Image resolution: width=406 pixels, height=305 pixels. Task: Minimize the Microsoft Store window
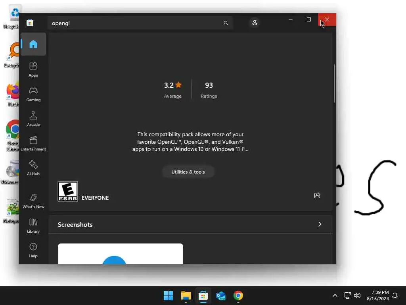291,19
